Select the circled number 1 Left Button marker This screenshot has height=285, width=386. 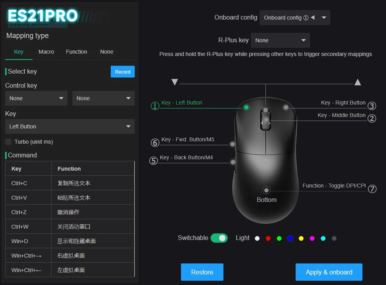click(155, 106)
